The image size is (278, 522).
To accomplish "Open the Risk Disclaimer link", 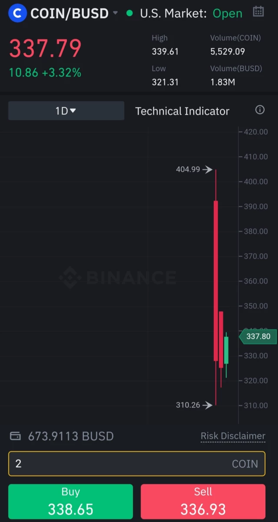I will tap(233, 436).
